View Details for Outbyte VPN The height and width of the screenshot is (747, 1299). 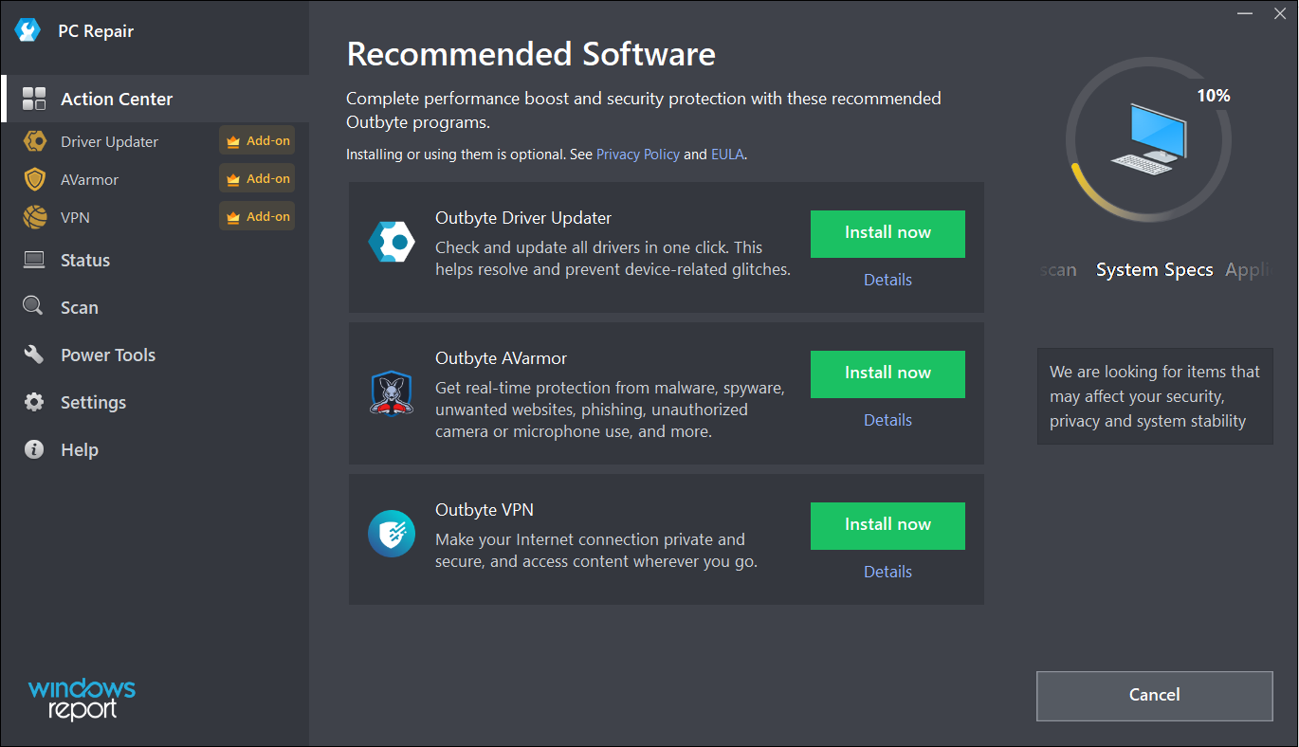coord(887,572)
